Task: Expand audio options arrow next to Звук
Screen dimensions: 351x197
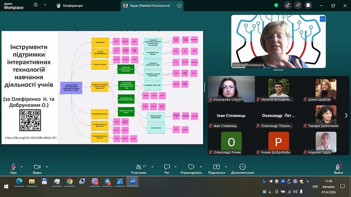Action: [x=22, y=167]
